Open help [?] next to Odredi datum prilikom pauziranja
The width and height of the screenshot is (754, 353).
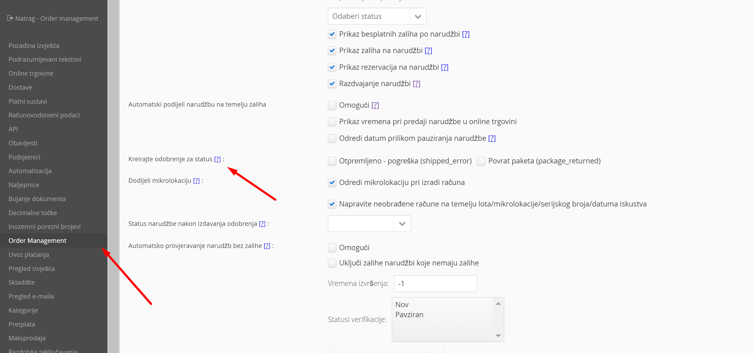[492, 138]
